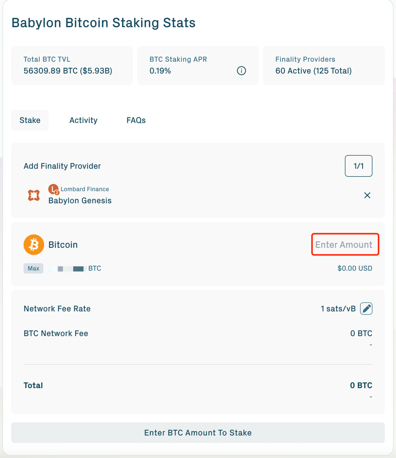Click the Add Finality Provider label

tap(62, 166)
